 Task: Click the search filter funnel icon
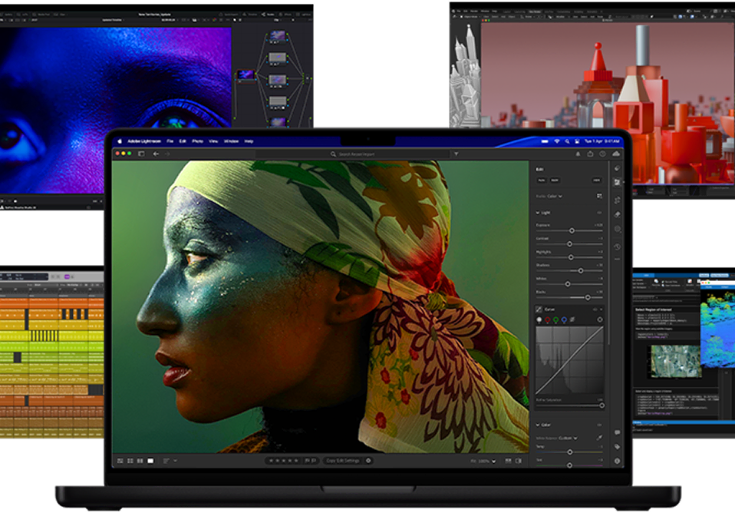point(456,154)
